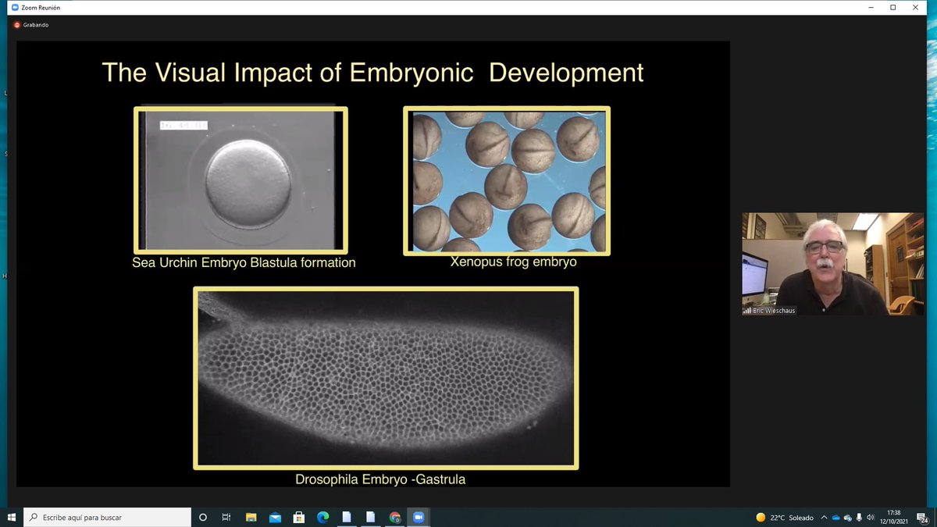This screenshot has height=527, width=937.
Task: Click the Grabando recording indicator
Action: (30, 24)
